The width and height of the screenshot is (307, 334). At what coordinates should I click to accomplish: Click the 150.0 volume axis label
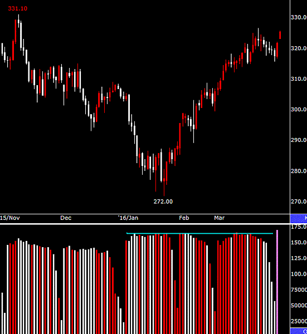299,242
